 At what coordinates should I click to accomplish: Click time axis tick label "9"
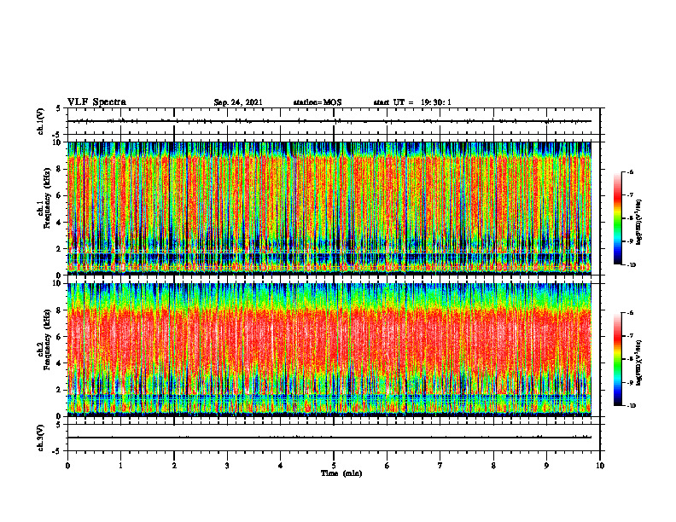point(546,466)
